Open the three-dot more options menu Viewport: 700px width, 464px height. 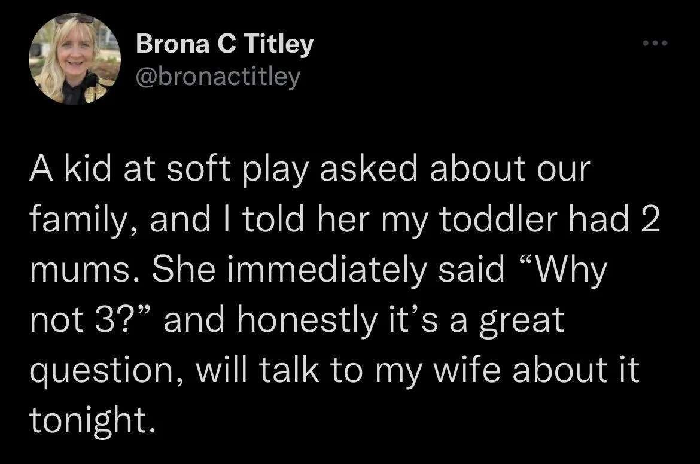[x=655, y=43]
